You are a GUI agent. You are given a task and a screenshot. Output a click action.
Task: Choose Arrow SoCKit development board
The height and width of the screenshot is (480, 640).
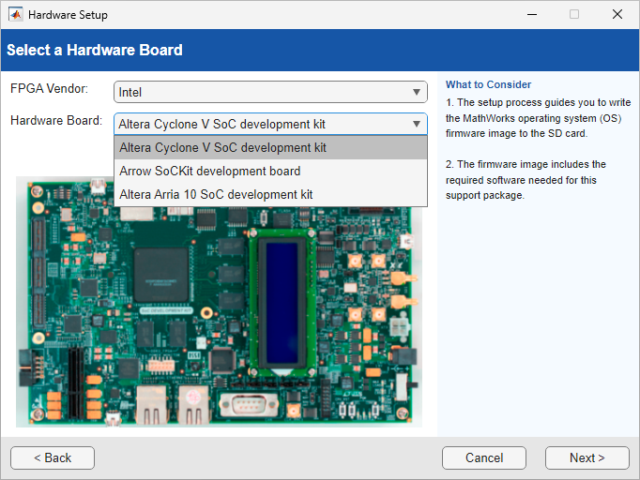pyautogui.click(x=270, y=171)
